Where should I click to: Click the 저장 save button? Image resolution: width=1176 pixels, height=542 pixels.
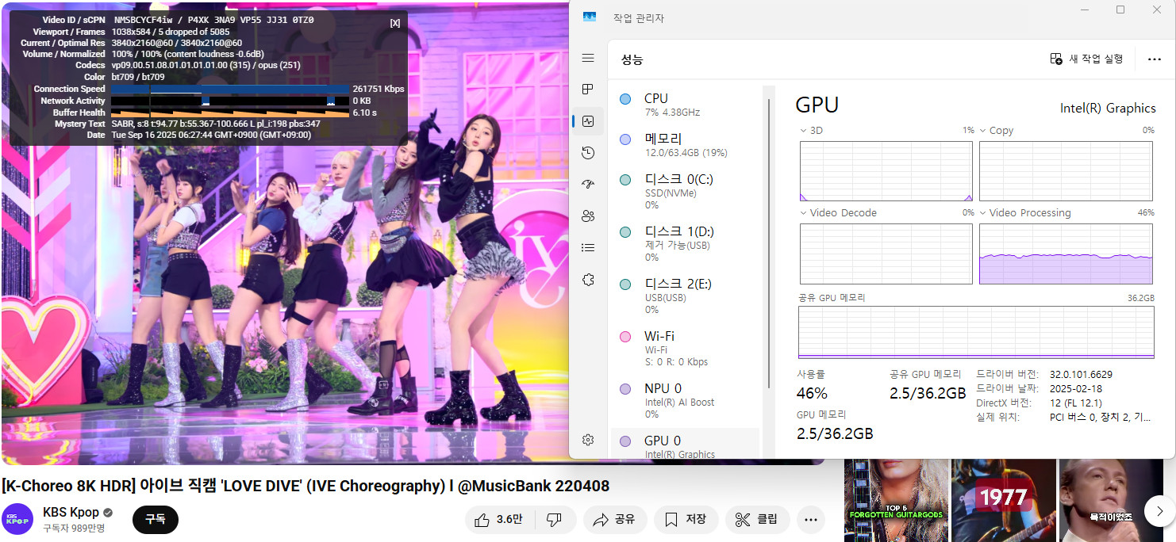pyautogui.click(x=686, y=520)
